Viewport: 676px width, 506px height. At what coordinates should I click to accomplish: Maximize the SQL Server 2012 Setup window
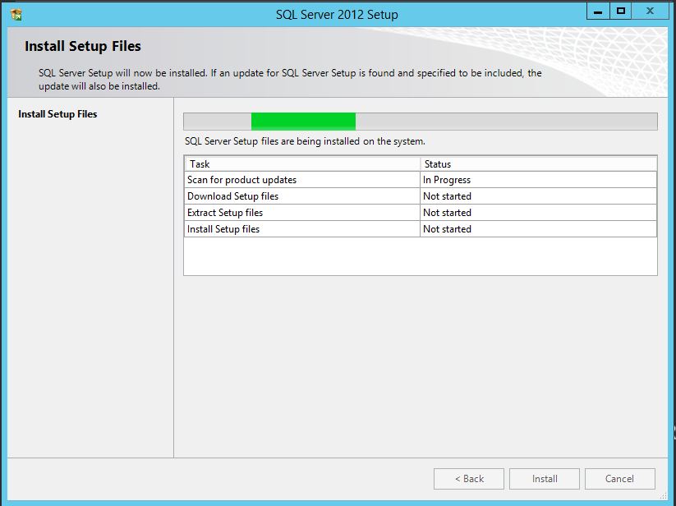(621, 11)
